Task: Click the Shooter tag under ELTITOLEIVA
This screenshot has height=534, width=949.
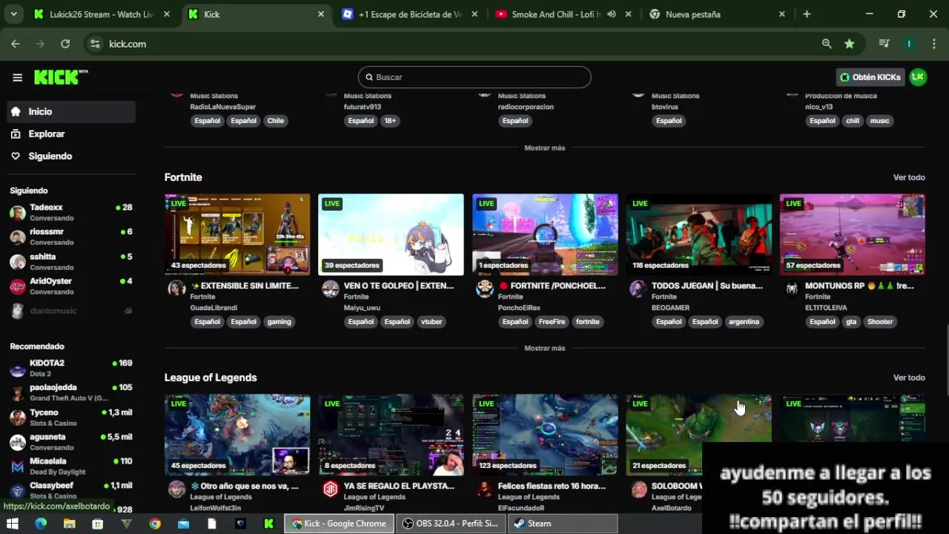Action: (880, 322)
